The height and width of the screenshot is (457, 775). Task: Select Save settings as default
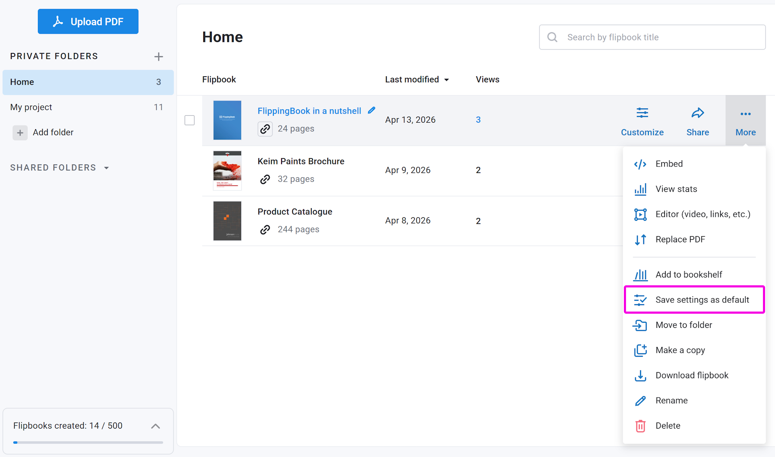tap(694, 300)
